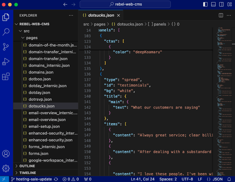Split the editor to the right
Viewport: 235px width, 182px height.
(x=221, y=15)
